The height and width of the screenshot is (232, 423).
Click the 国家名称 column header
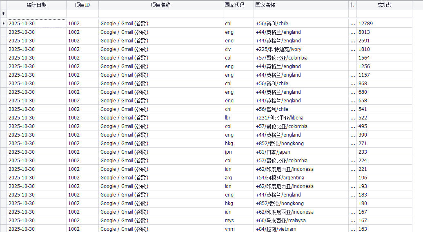[301, 5]
